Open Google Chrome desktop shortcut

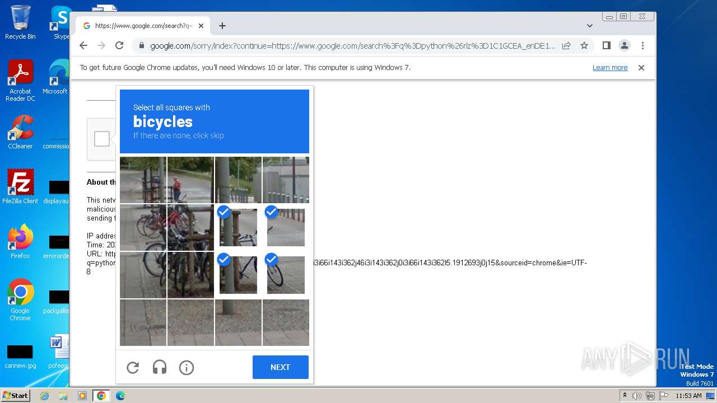(20, 299)
